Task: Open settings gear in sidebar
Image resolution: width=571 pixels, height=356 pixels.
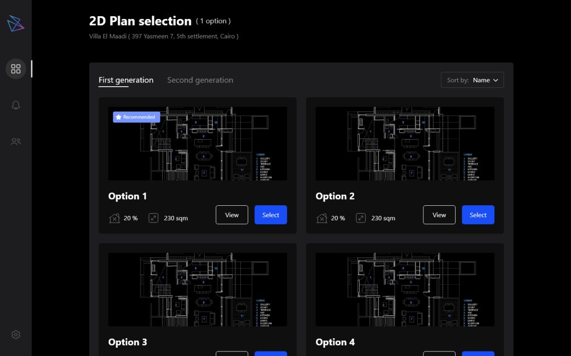Action: click(16, 334)
